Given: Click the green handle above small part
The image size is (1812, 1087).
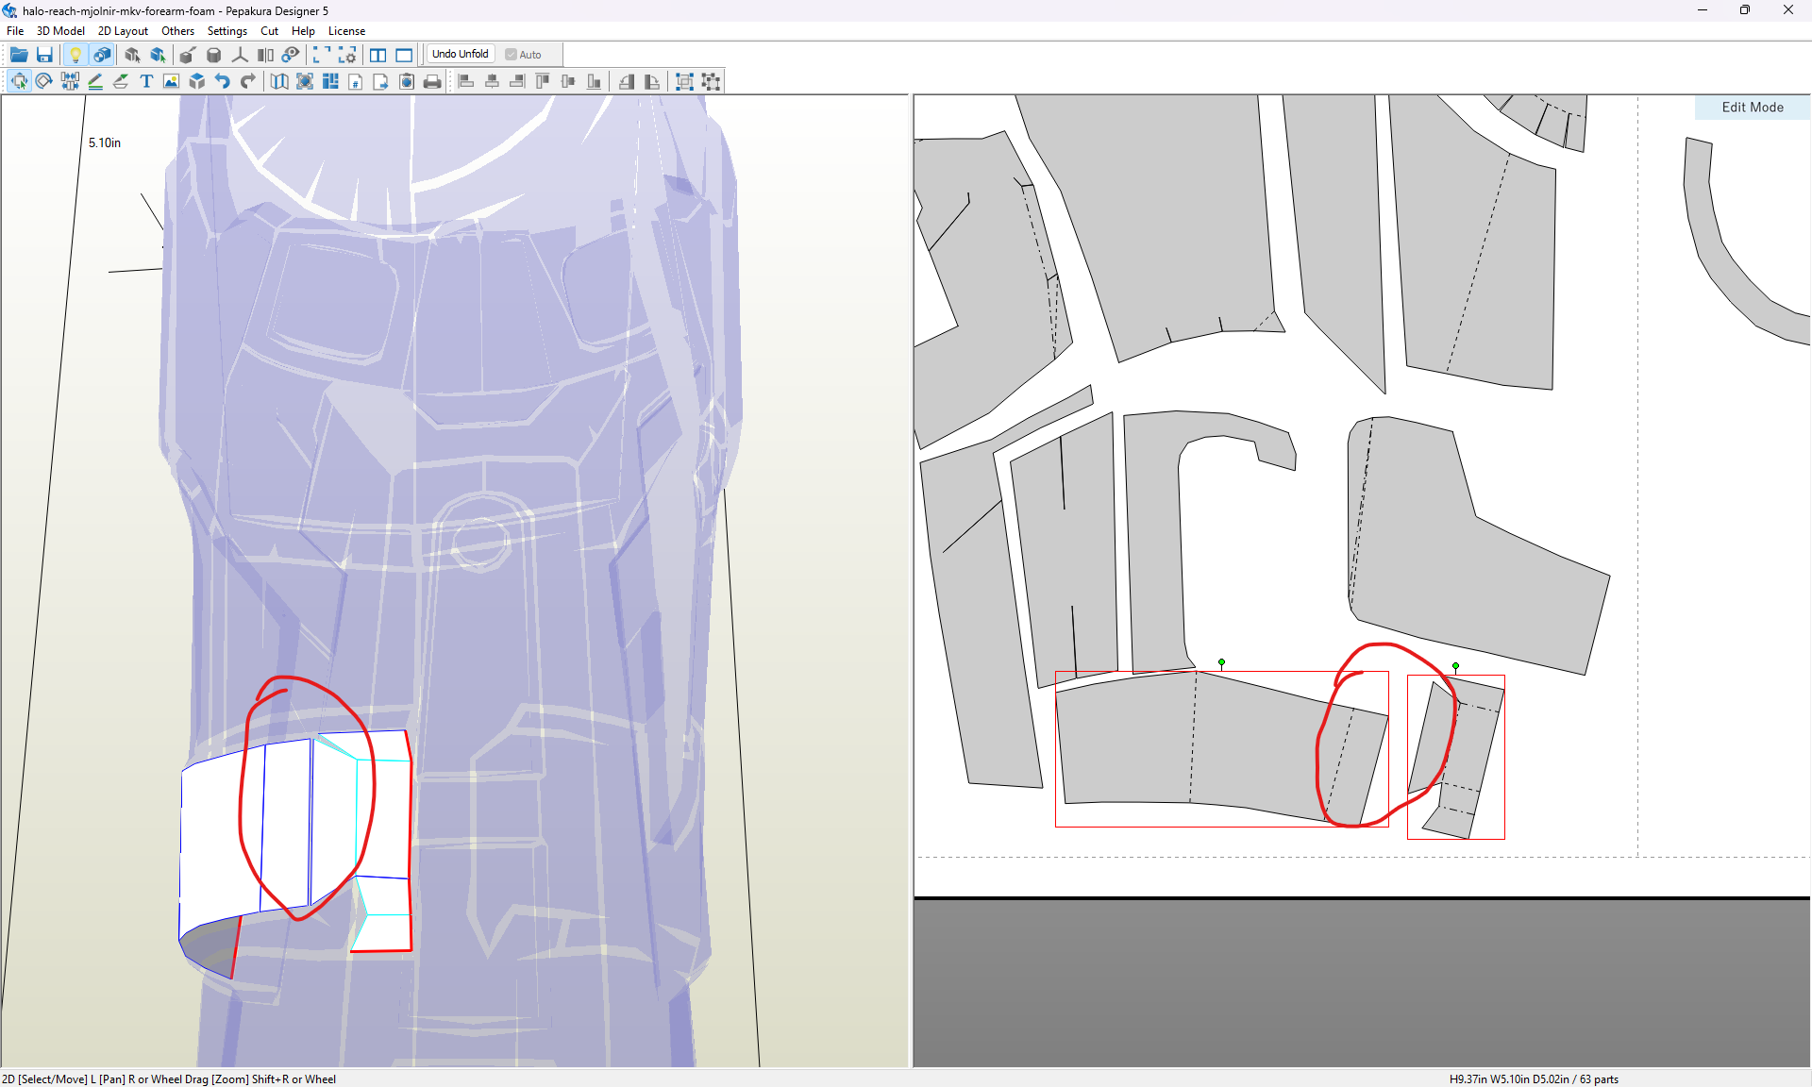Looking at the screenshot, I should point(1455,666).
